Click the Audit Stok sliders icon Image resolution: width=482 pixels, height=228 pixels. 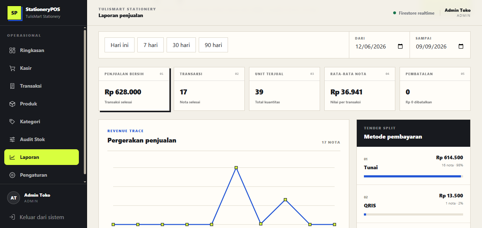click(12, 139)
